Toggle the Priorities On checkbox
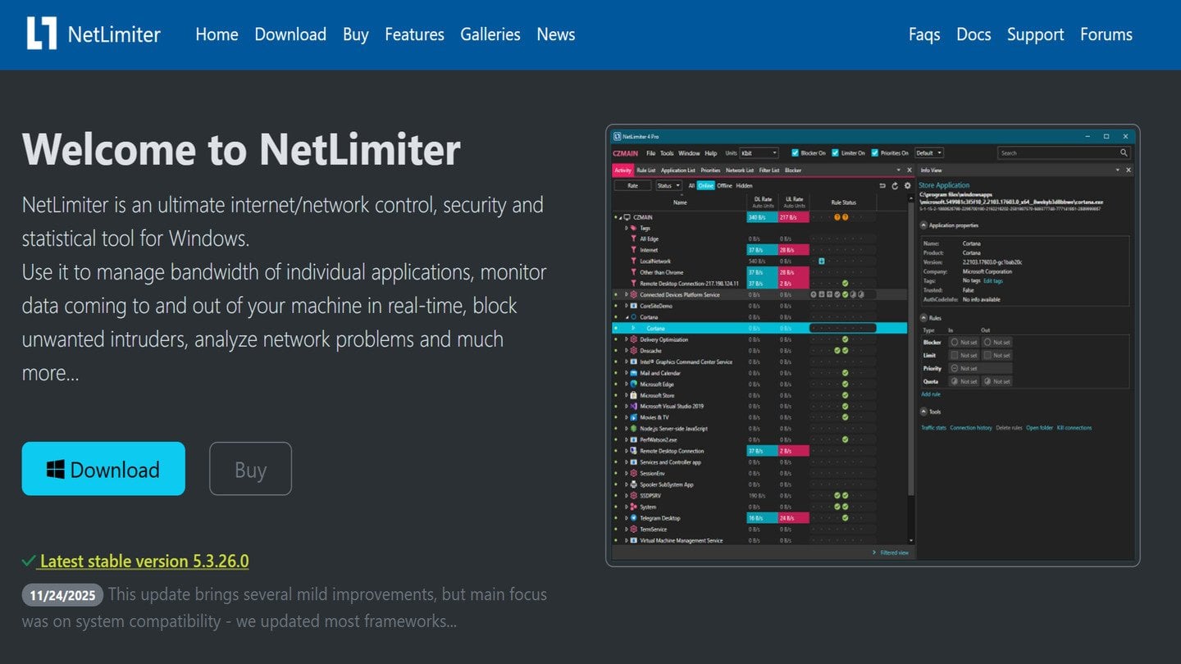The image size is (1181, 664). (x=875, y=152)
